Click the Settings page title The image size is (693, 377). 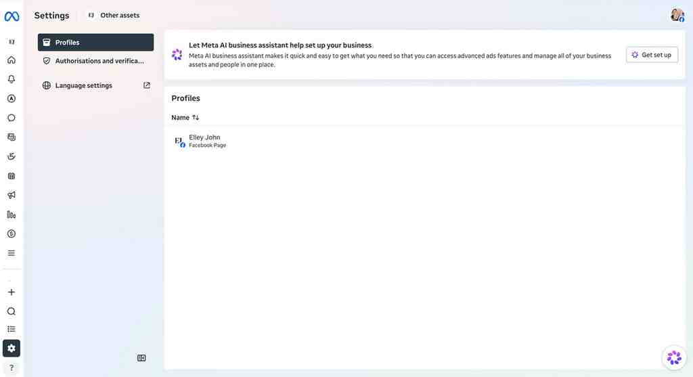pos(51,16)
